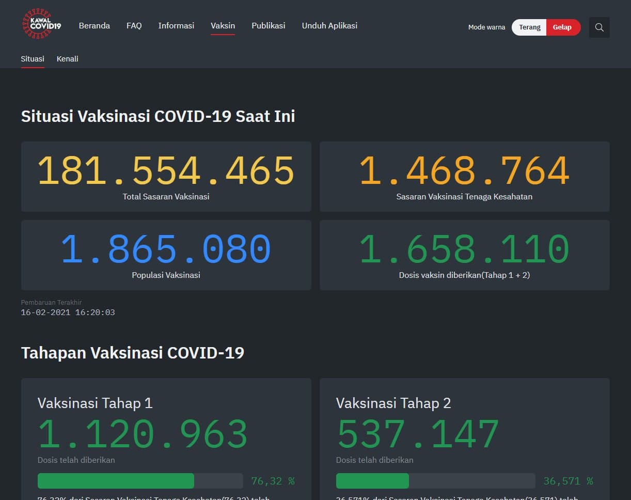Screen dimensions: 631x500
Task: Open the search magnifier icon
Action: tap(599, 27)
